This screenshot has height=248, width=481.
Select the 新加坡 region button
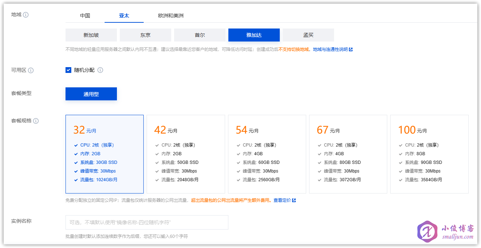[x=91, y=35]
